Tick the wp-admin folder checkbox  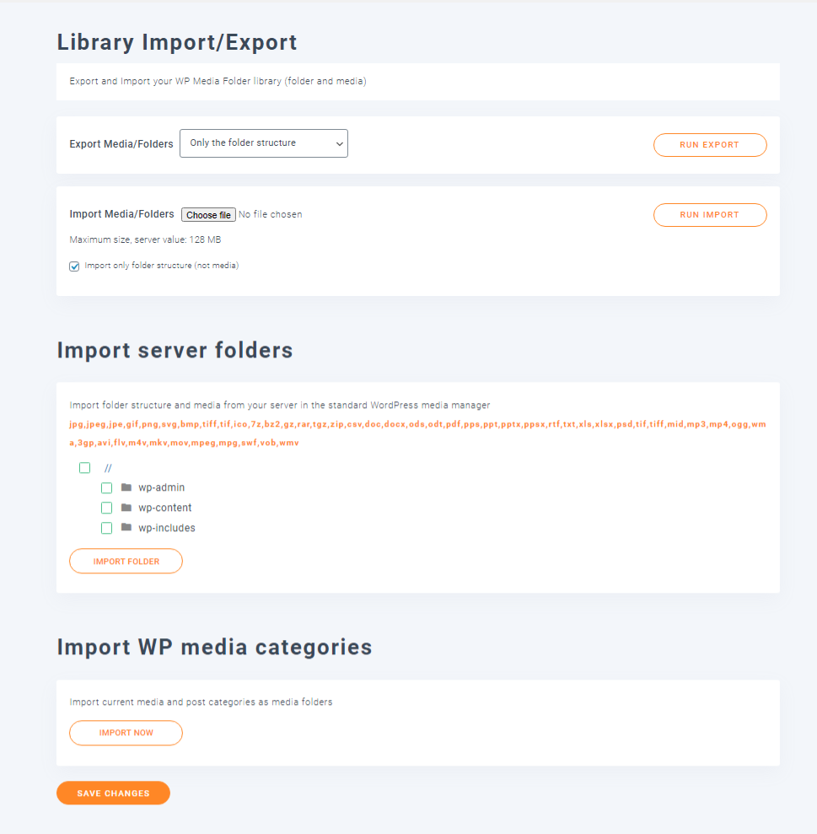[106, 487]
